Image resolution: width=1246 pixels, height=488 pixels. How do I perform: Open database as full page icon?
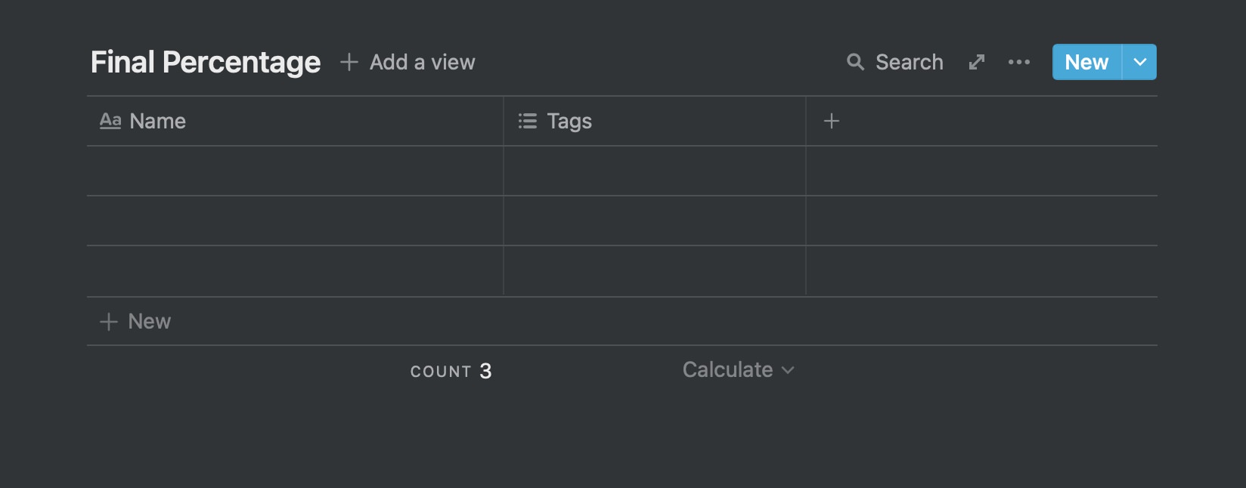point(977,62)
